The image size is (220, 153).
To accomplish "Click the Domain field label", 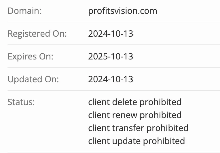I will point(24,11).
